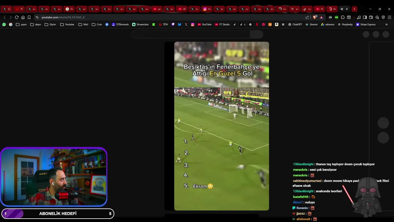Image resolution: width=394 pixels, height=222 pixels.
Task: Click chat username 'kunefe046'
Action: tap(300, 197)
